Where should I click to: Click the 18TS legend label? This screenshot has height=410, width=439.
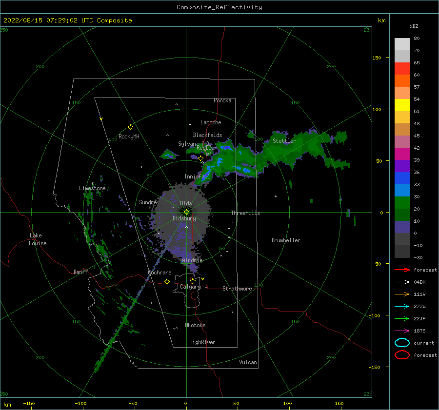pos(419,331)
